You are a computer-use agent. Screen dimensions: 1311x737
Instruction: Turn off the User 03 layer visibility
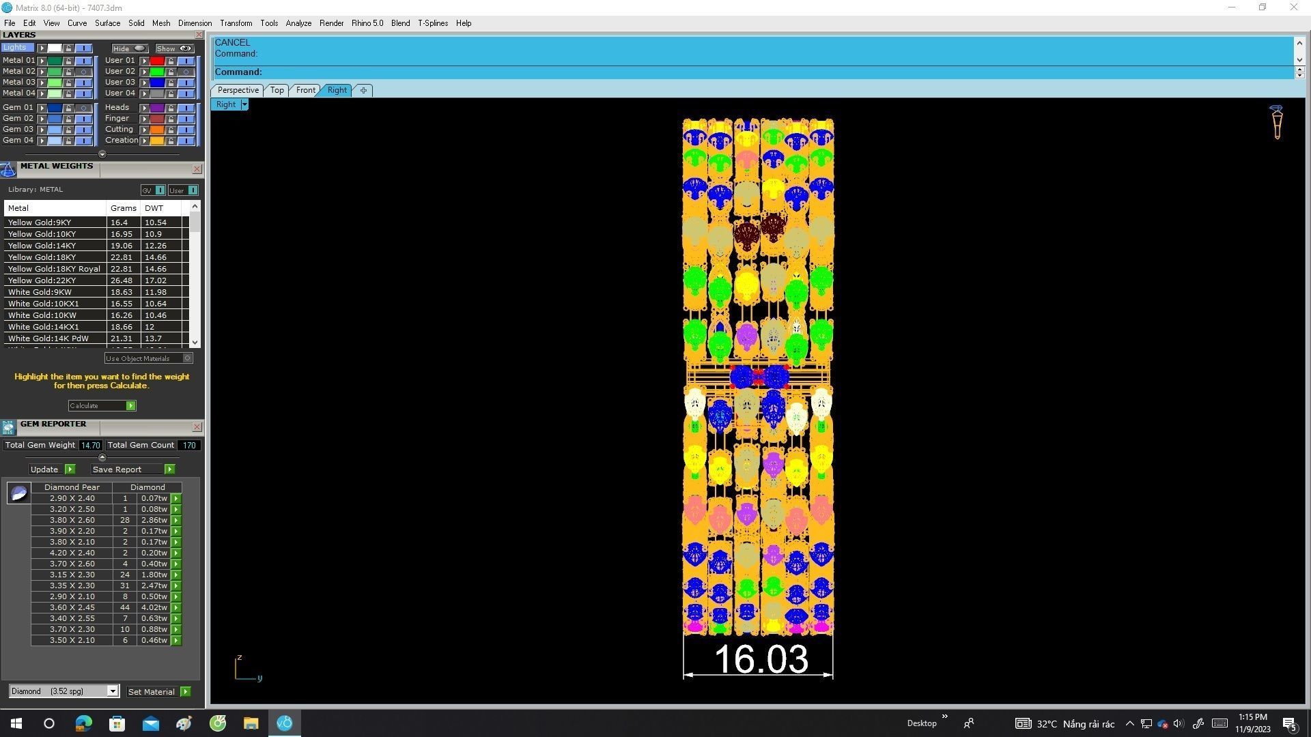(x=186, y=83)
